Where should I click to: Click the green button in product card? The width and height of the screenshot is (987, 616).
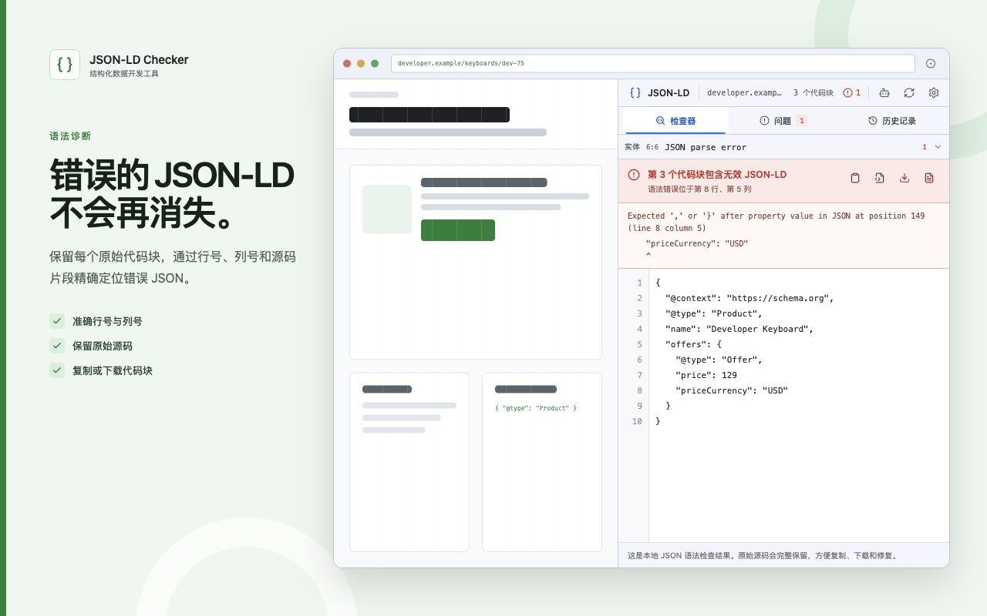458,230
